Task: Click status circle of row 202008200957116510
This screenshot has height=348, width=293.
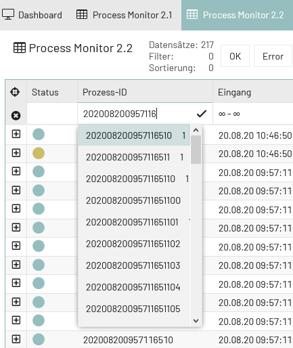Action: click(39, 339)
